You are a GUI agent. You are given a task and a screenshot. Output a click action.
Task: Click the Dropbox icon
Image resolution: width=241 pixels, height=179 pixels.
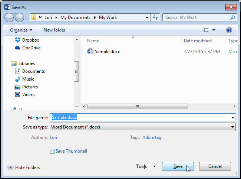[x=17, y=40]
